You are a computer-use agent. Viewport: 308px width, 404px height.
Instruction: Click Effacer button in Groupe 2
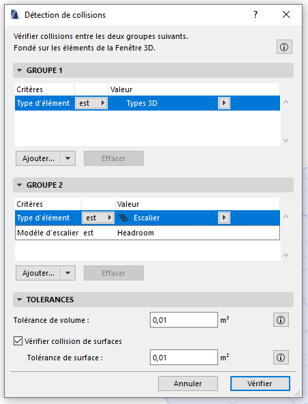point(114,273)
